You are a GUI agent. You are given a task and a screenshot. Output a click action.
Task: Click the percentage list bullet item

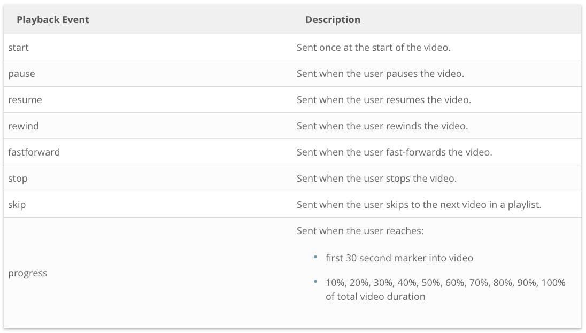(x=445, y=289)
